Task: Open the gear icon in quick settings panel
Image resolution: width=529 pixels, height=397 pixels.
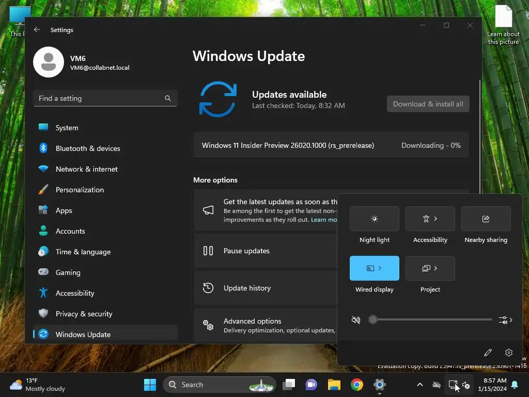Action: click(x=509, y=353)
